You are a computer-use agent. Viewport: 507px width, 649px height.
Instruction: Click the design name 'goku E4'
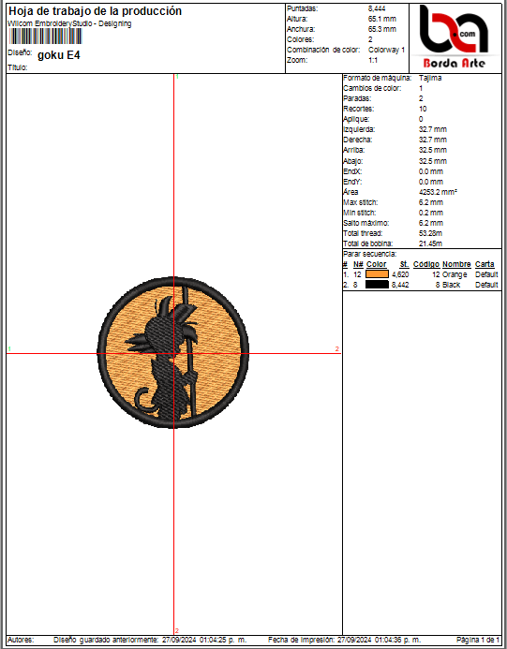(x=59, y=55)
